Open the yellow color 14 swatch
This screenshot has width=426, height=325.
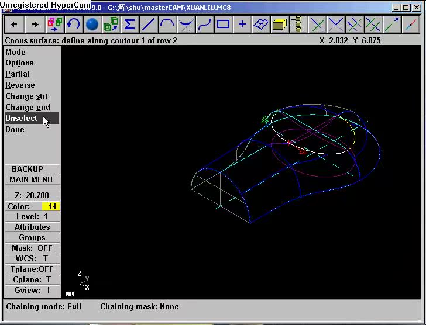pos(50,206)
